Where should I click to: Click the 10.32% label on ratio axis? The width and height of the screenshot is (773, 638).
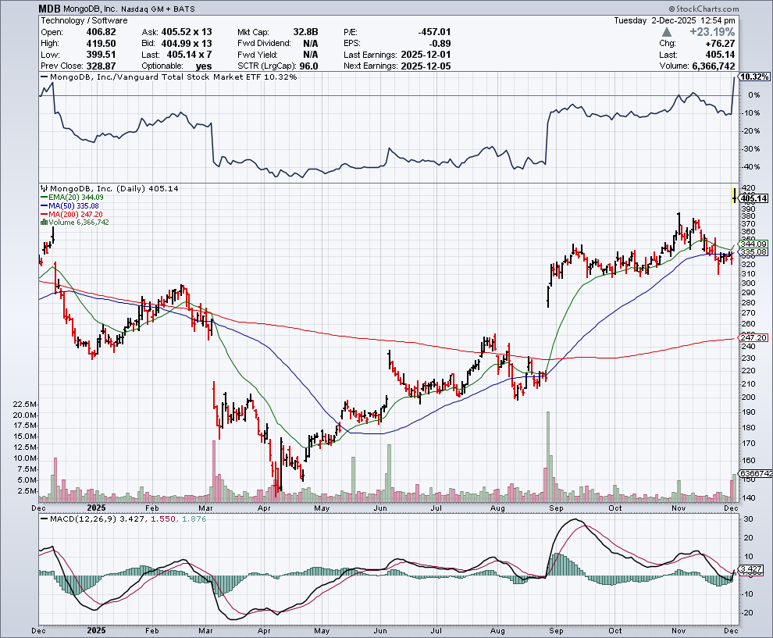pos(754,77)
